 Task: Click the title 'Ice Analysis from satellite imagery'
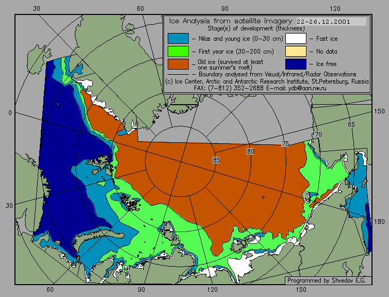(x=231, y=21)
